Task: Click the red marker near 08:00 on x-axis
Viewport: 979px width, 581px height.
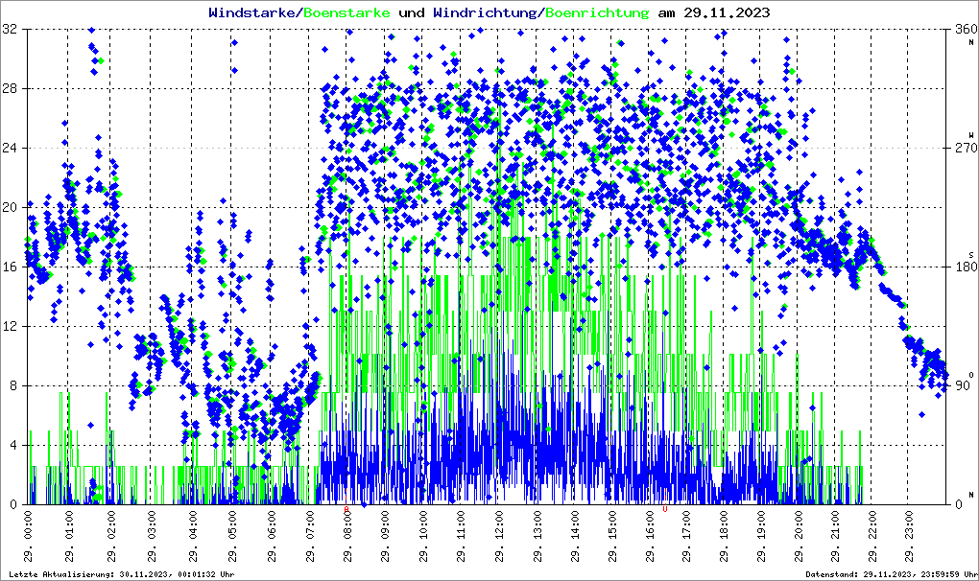Action: (346, 510)
